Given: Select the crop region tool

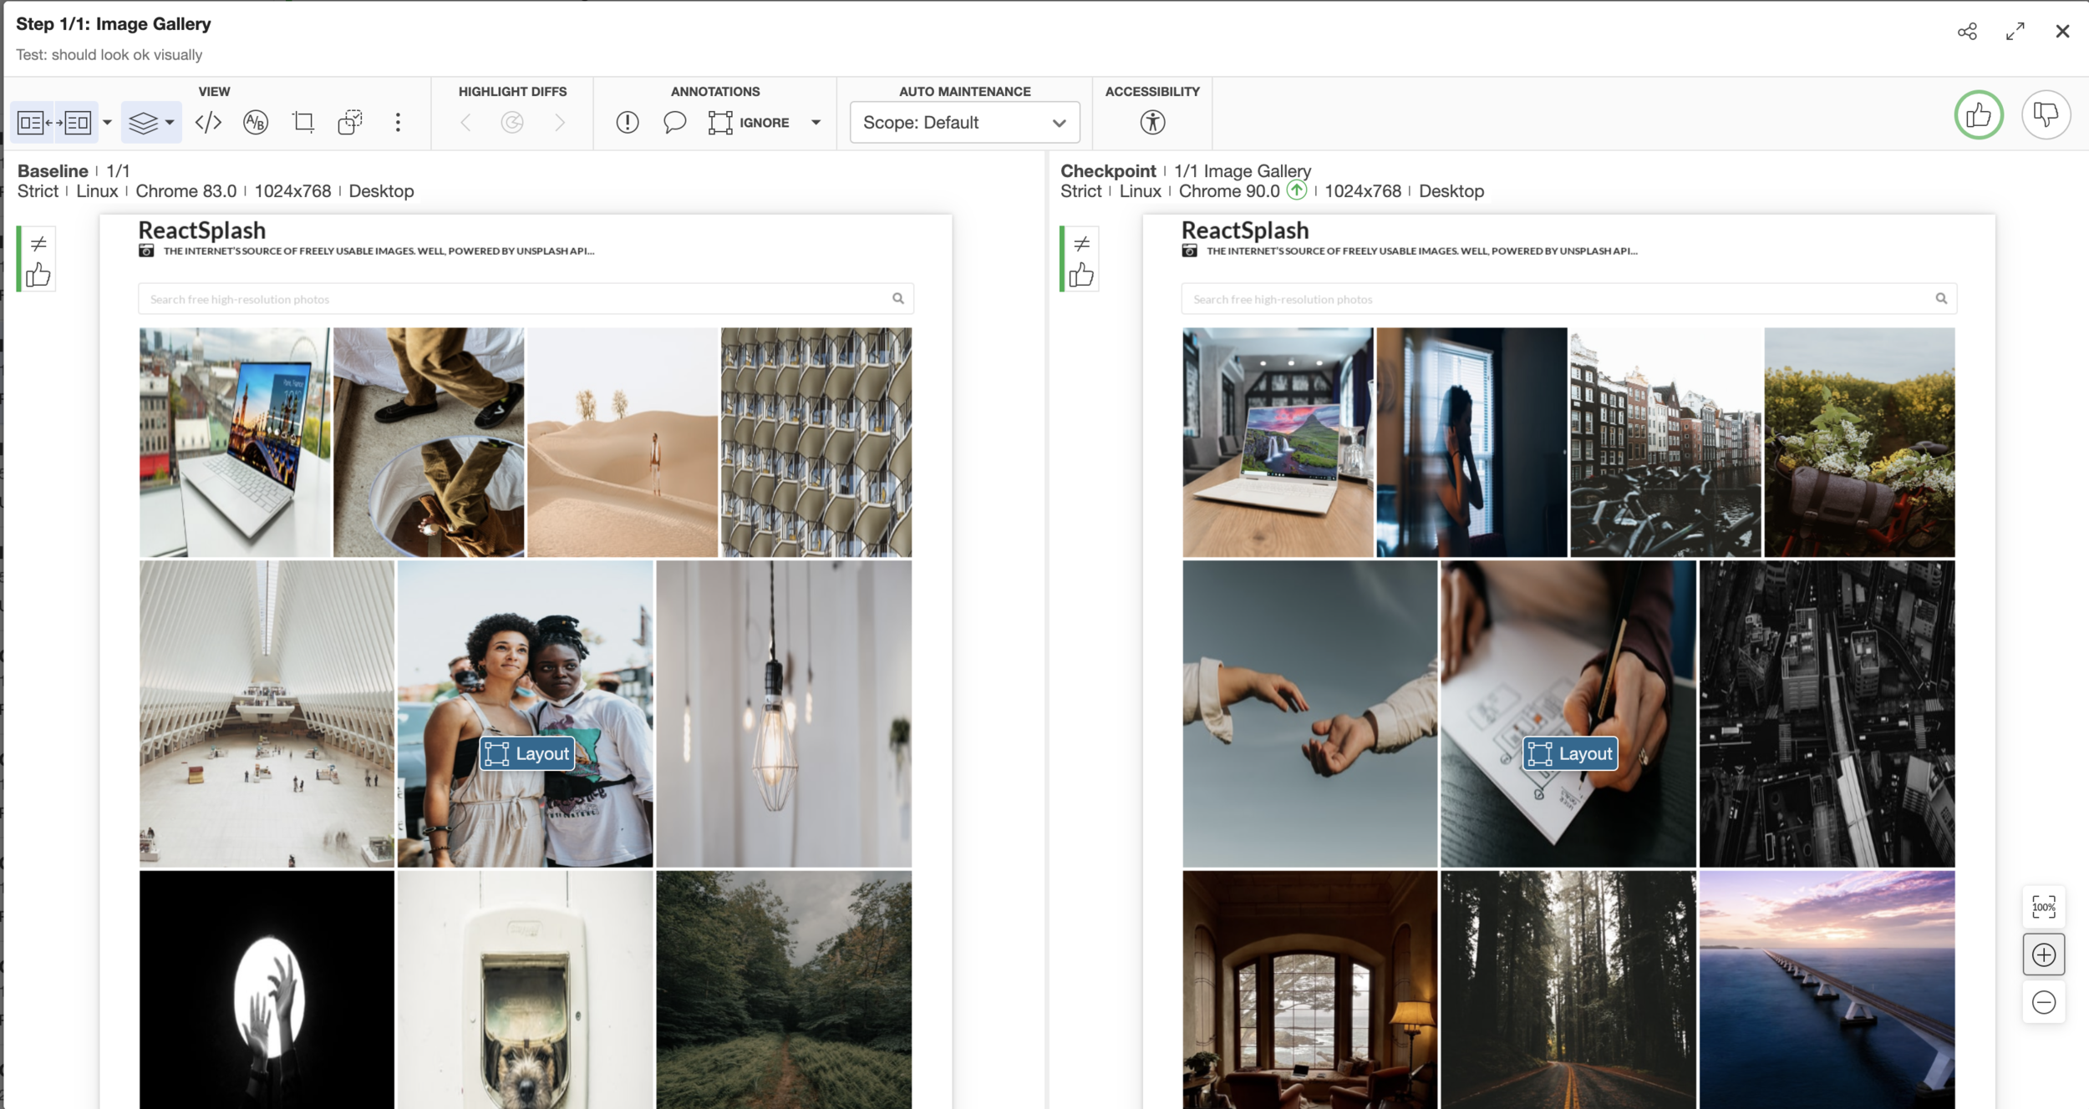Looking at the screenshot, I should (303, 123).
